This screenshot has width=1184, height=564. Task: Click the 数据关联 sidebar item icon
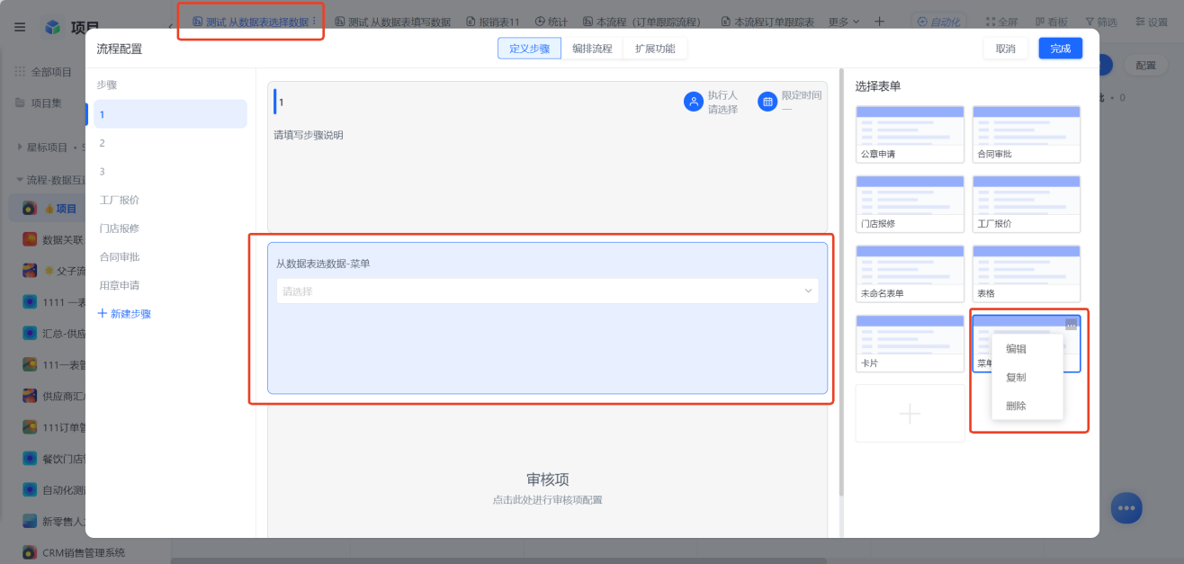click(x=30, y=239)
